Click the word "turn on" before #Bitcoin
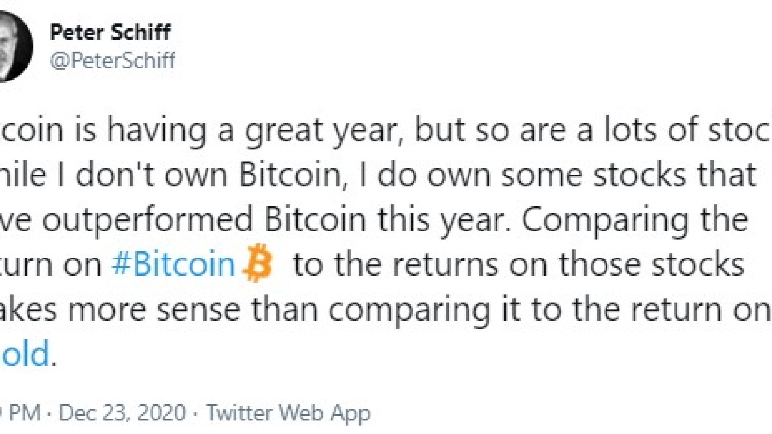 click(51, 264)
